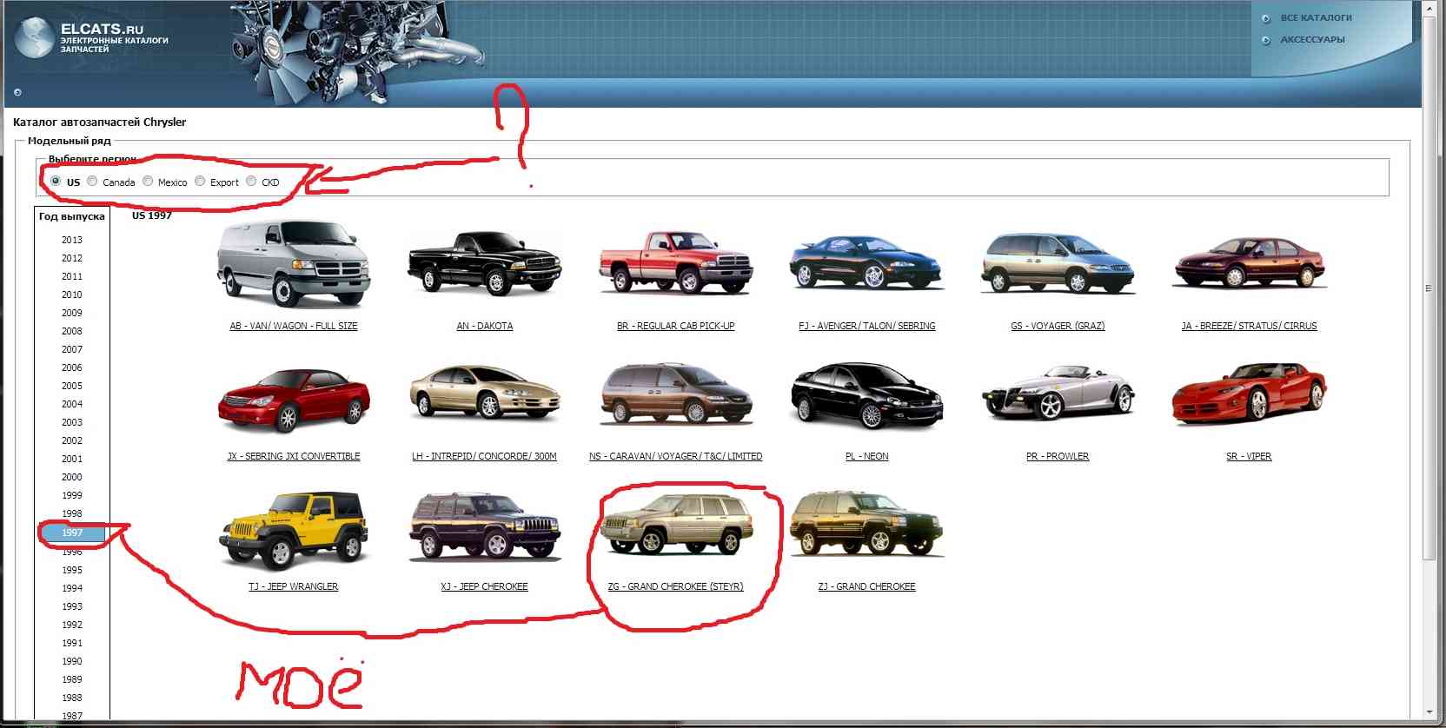
Task: Follow the NS - CARAVAN/ VOYAGER/ T&C link
Action: (x=675, y=457)
